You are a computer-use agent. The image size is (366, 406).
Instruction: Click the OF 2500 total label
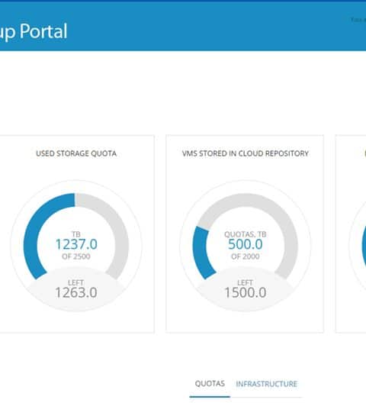tap(76, 256)
